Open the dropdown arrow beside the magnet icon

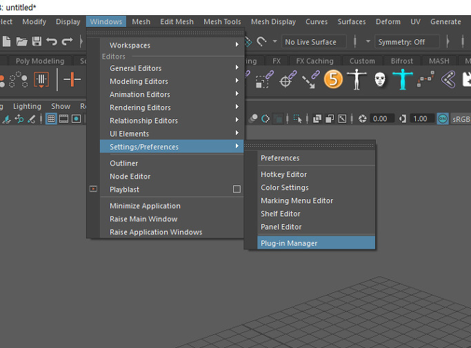pyautogui.click(x=274, y=41)
